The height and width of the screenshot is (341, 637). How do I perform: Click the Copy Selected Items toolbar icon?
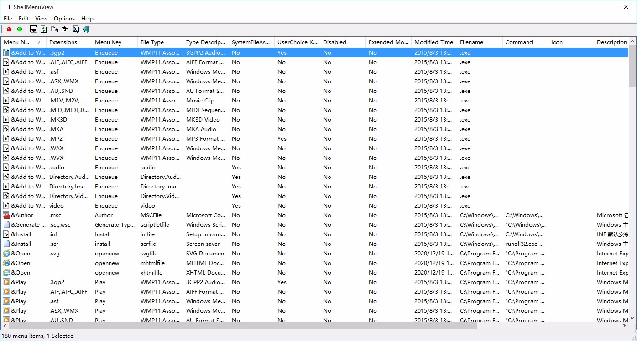point(54,29)
